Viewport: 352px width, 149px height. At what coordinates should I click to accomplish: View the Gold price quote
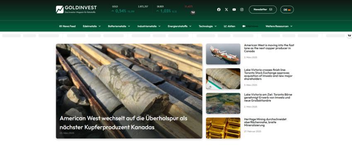(130, 9)
